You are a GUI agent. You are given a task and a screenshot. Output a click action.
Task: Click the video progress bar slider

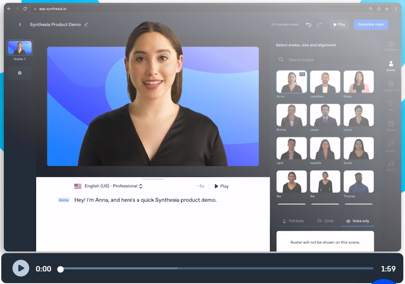(217, 269)
